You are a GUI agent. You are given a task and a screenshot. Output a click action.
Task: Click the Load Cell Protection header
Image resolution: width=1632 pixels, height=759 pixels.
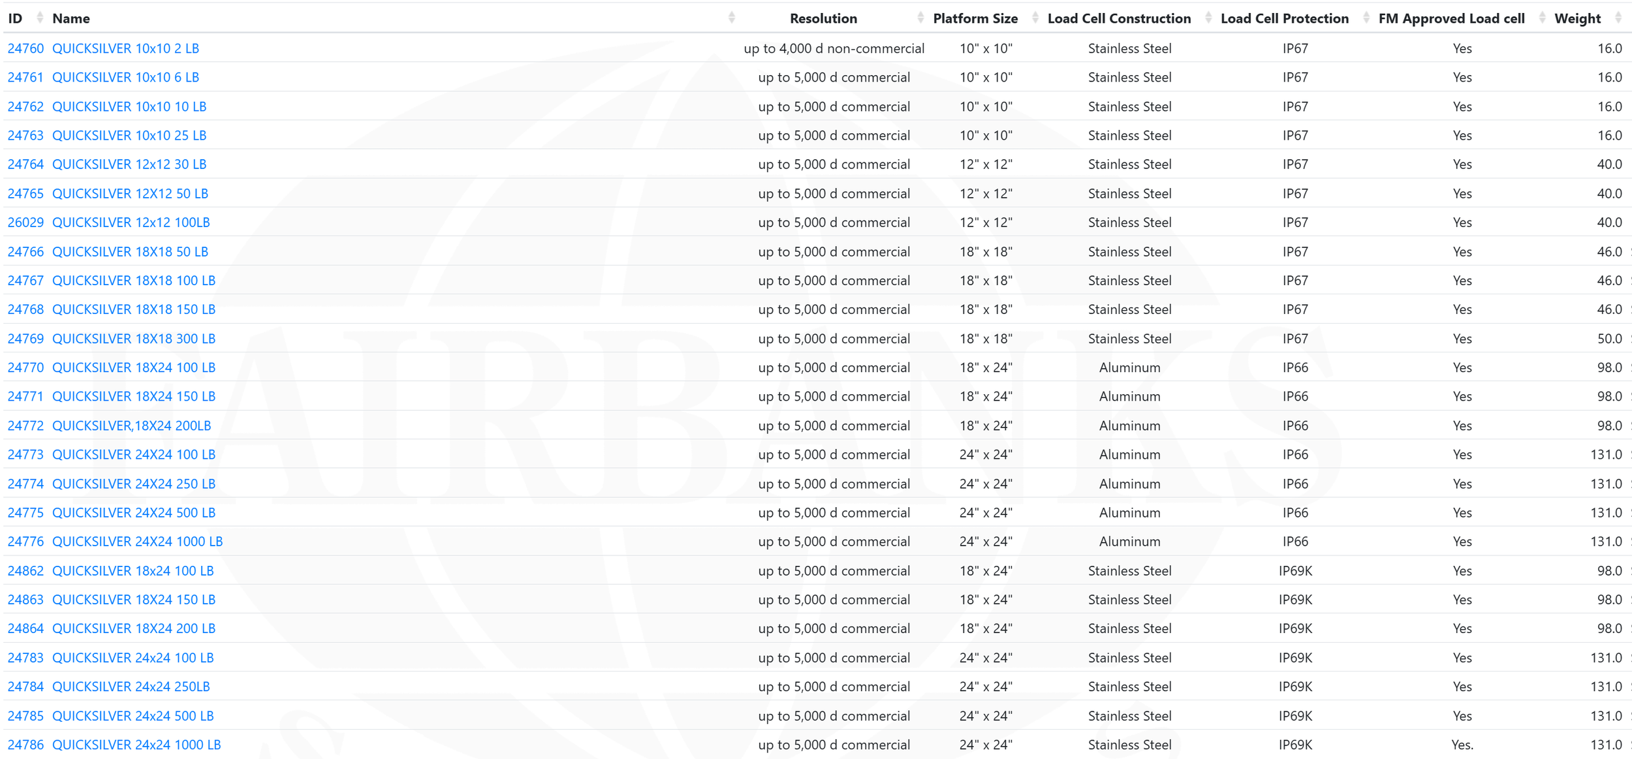pyautogui.click(x=1284, y=18)
